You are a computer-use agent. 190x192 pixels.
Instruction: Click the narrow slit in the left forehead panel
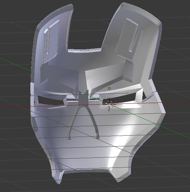click(47, 42)
